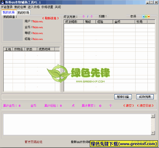Open the 官方交流论坛 link
The width and height of the screenshot is (159, 148).
click(34, 142)
